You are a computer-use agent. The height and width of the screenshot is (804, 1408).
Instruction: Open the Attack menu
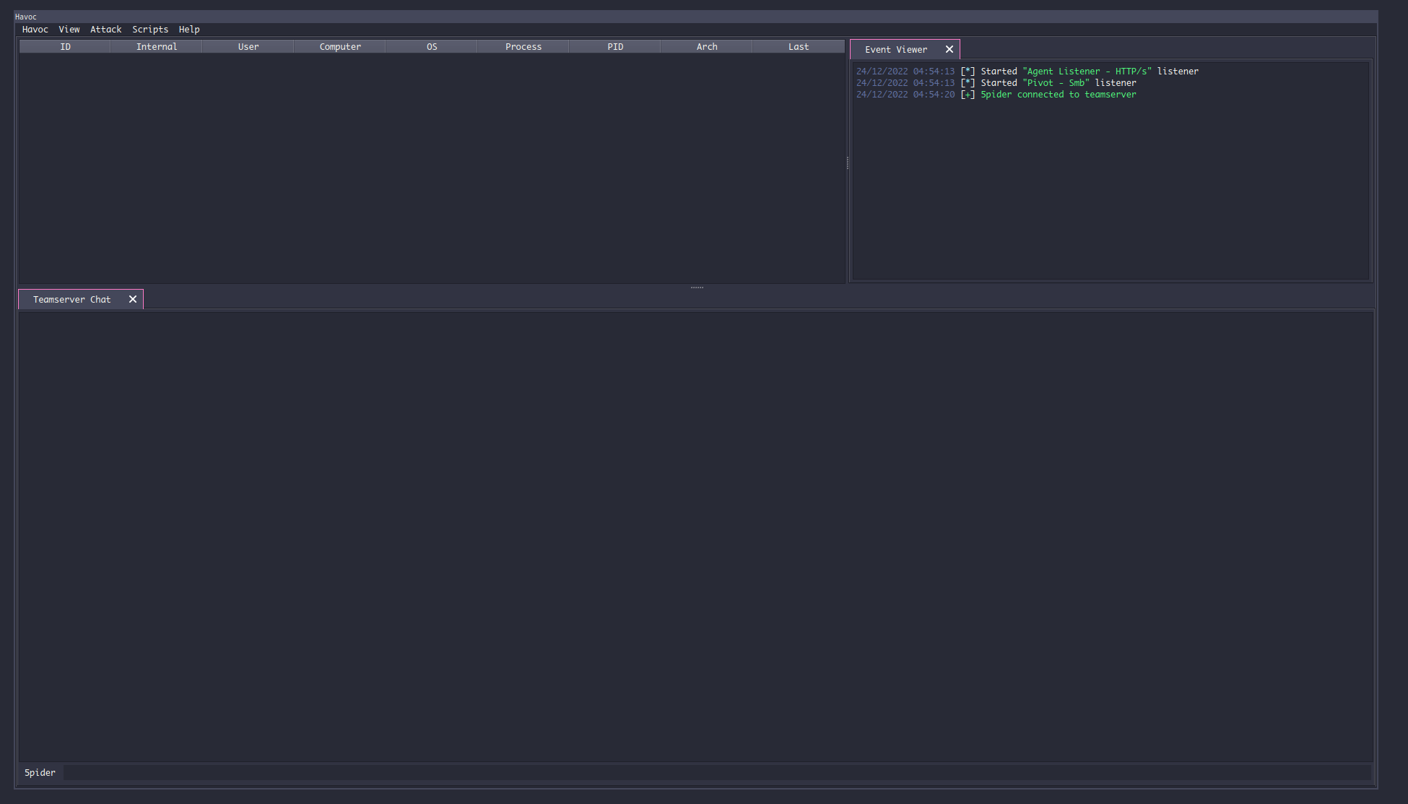click(x=105, y=30)
